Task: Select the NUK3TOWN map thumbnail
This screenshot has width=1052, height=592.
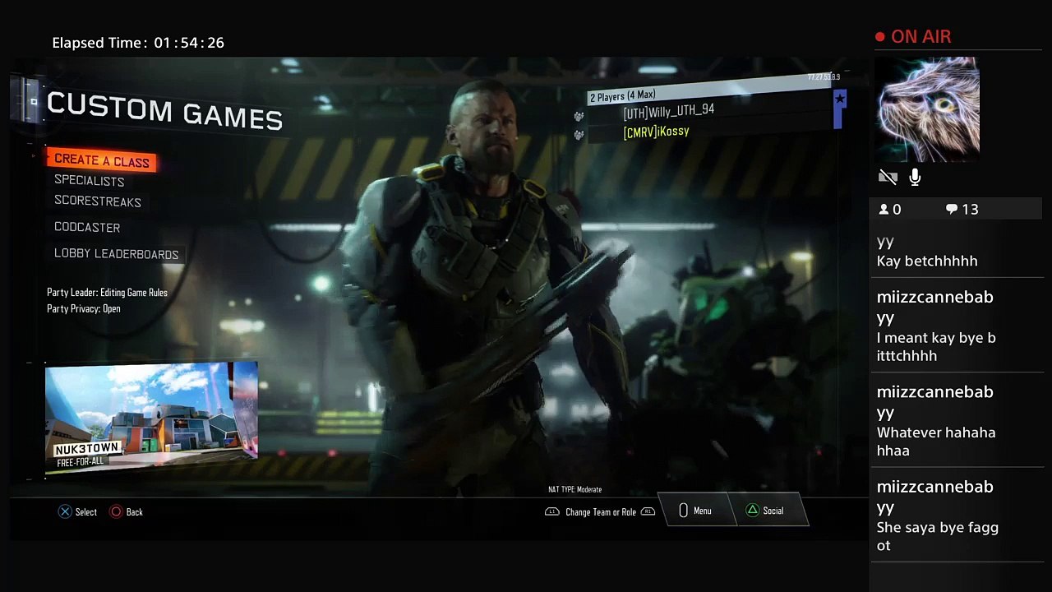Action: [151, 419]
